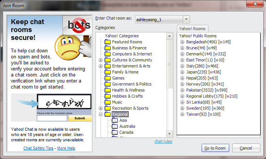Open the More Help link
Image resolution: width=266 pixels, height=159 pixels.
pyautogui.click(x=66, y=148)
